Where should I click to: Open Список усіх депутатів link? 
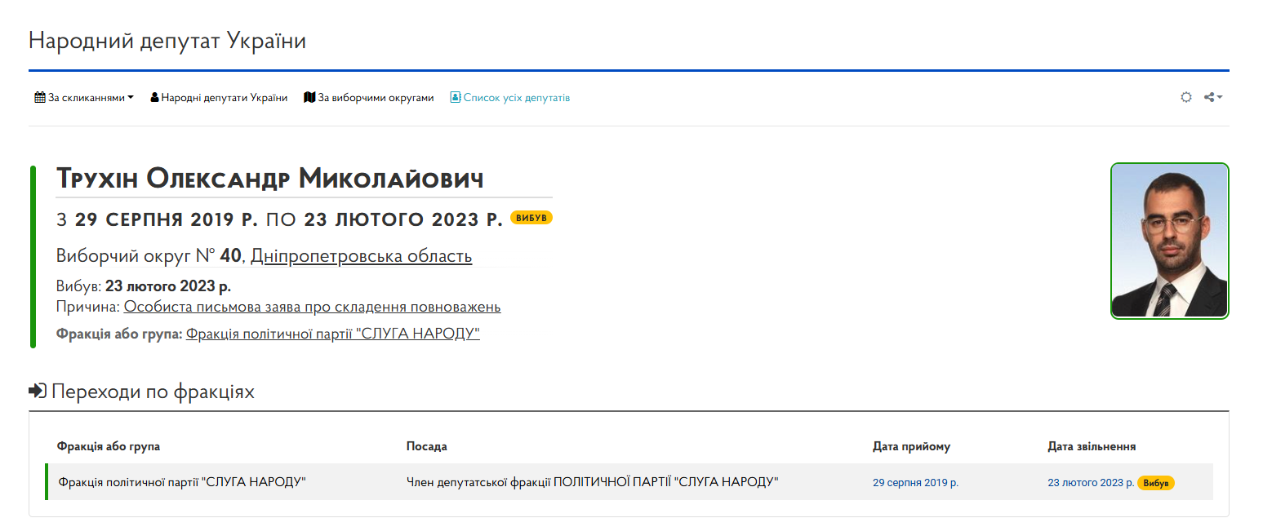pyautogui.click(x=510, y=98)
